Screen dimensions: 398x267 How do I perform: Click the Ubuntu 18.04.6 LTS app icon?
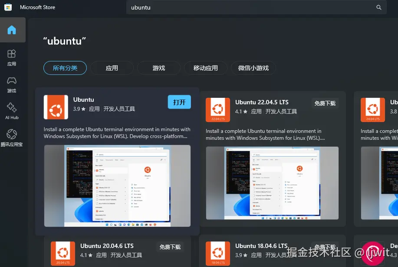tap(218, 253)
